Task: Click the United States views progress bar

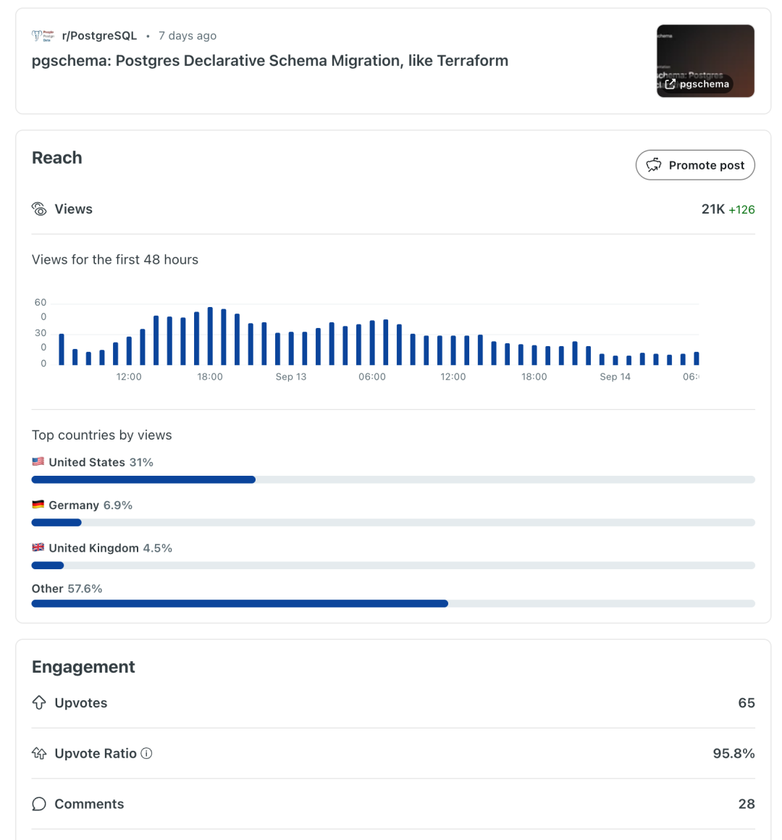Action: 393,479
